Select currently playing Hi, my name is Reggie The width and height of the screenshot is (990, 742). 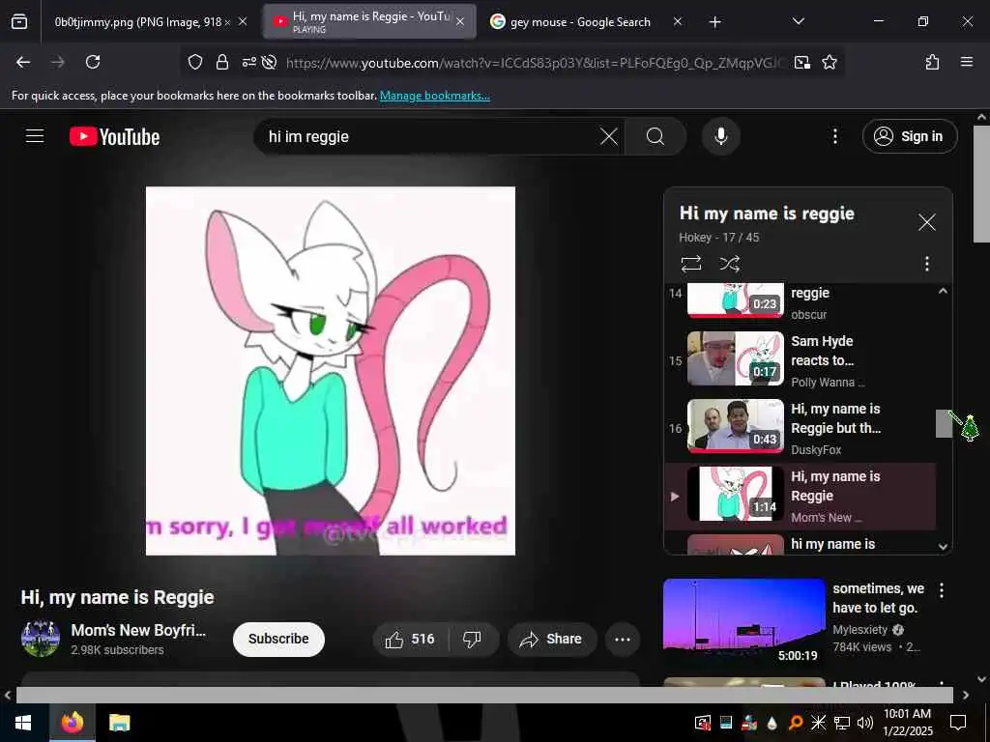(x=800, y=496)
